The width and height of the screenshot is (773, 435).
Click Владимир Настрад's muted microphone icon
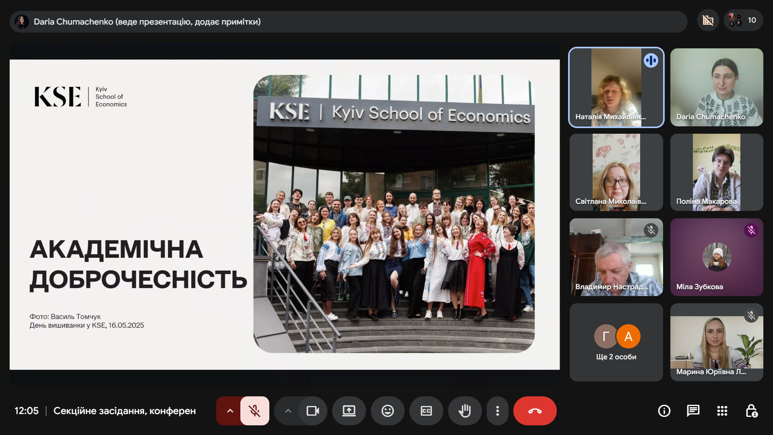651,230
